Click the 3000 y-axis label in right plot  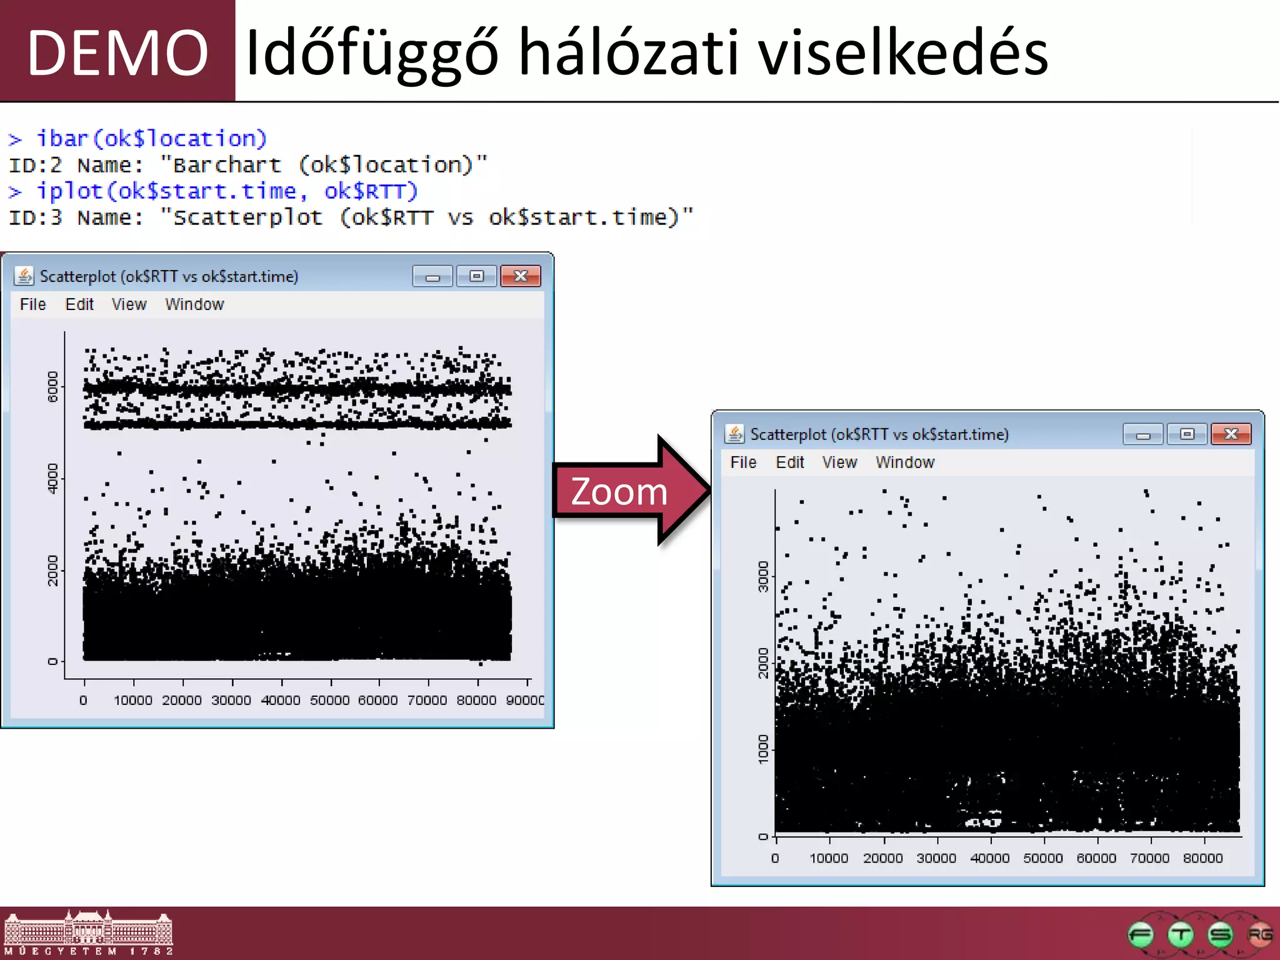(763, 576)
